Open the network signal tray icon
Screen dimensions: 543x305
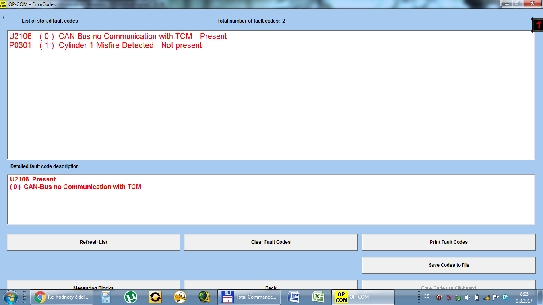(x=486, y=297)
